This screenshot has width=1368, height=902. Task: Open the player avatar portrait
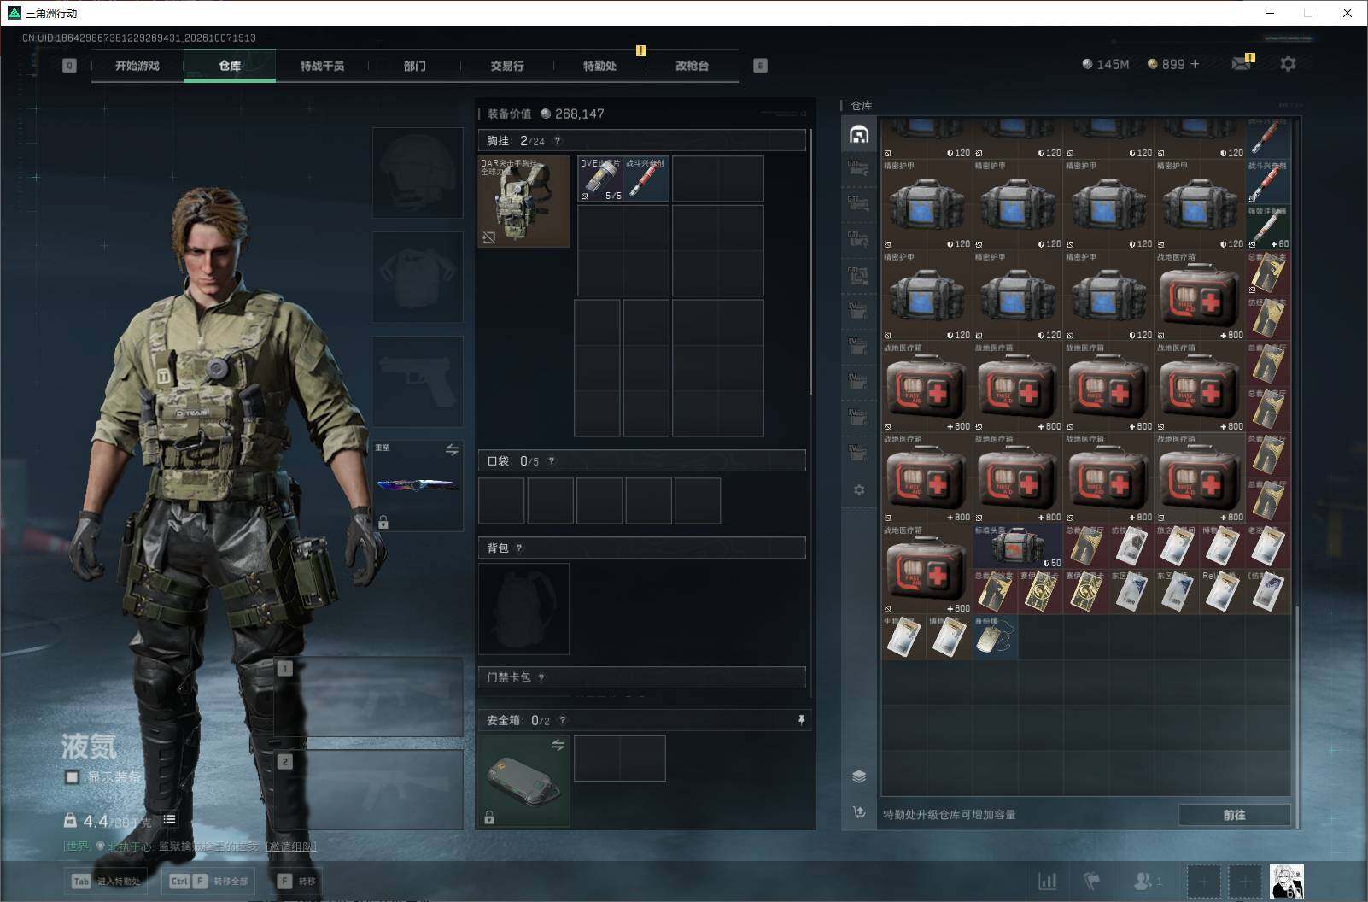1286,881
